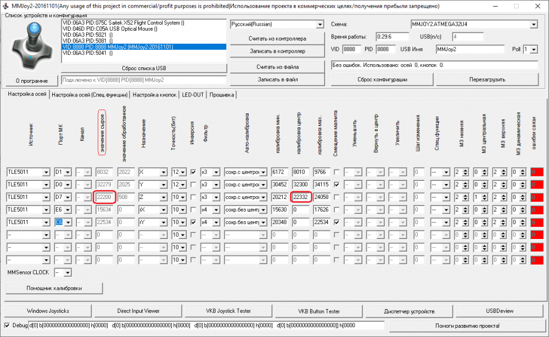549x337 pixels.
Task: Switch to the Настройка кнопок tab
Action: pyautogui.click(x=154, y=95)
